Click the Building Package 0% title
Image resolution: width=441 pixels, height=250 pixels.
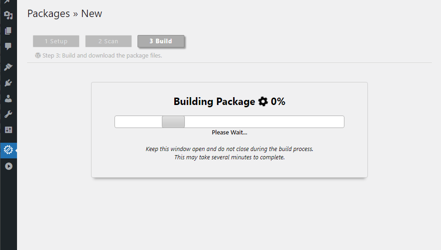(214, 102)
